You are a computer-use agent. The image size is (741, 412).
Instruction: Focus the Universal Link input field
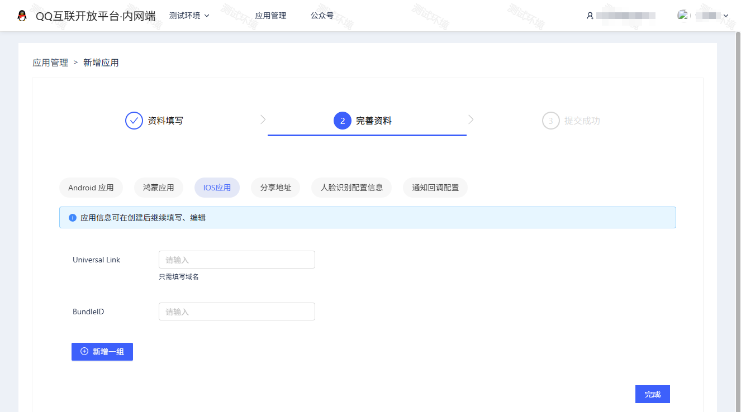[x=237, y=260]
